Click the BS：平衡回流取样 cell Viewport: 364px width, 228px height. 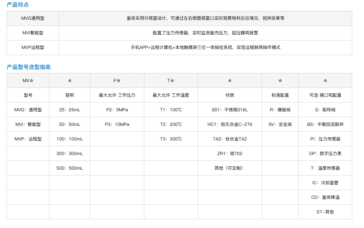325,124
